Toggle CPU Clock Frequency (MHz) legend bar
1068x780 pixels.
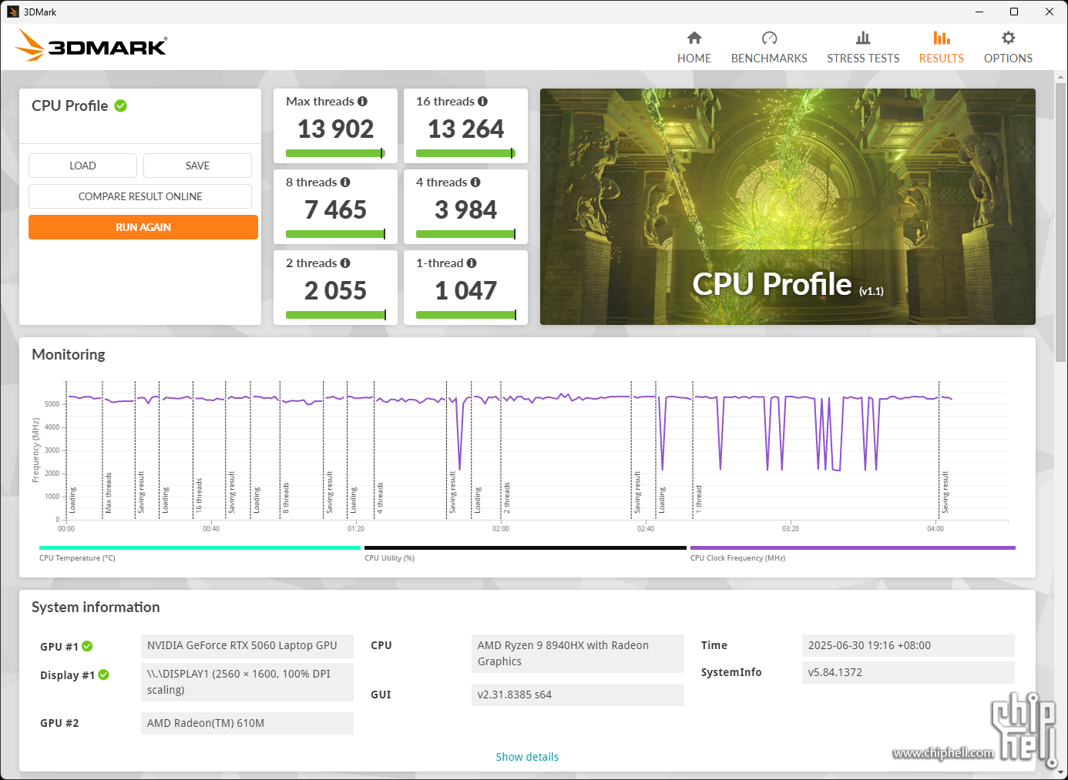click(x=853, y=548)
